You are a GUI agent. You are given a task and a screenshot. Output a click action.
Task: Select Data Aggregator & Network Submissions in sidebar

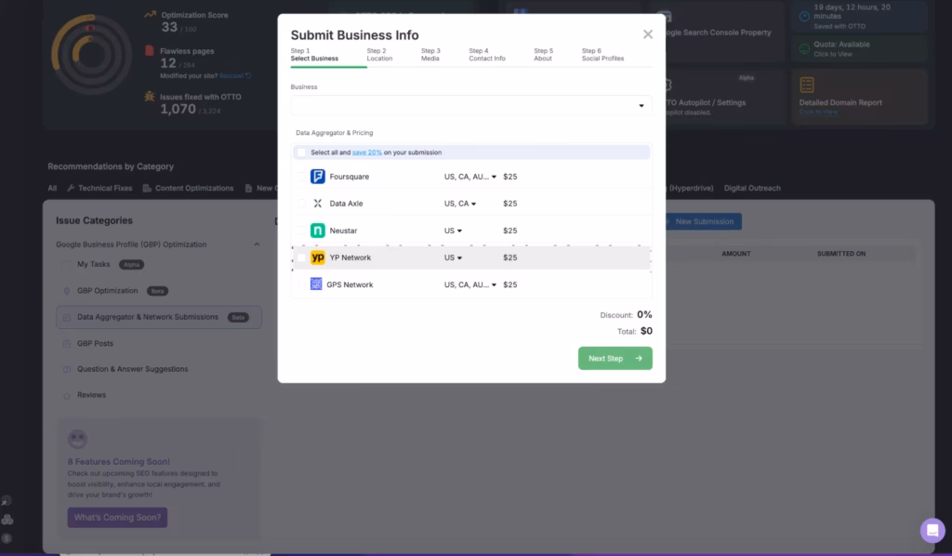click(x=149, y=317)
